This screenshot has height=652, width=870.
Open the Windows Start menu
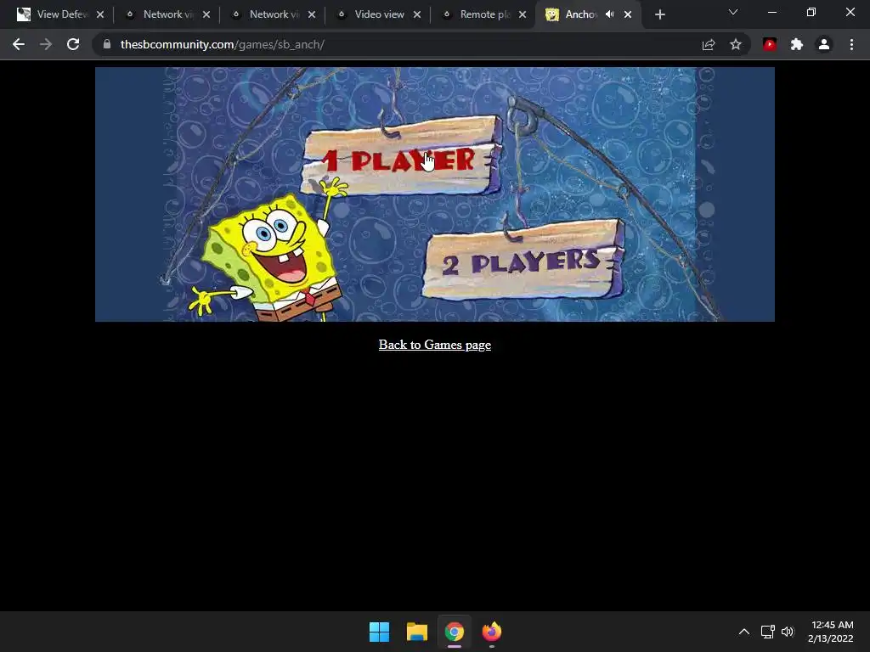click(x=380, y=632)
